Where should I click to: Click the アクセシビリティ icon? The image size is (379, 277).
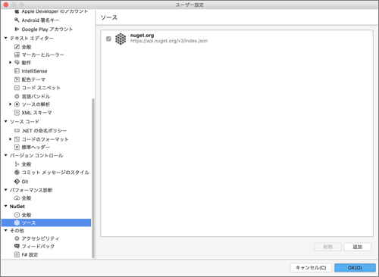point(17,238)
